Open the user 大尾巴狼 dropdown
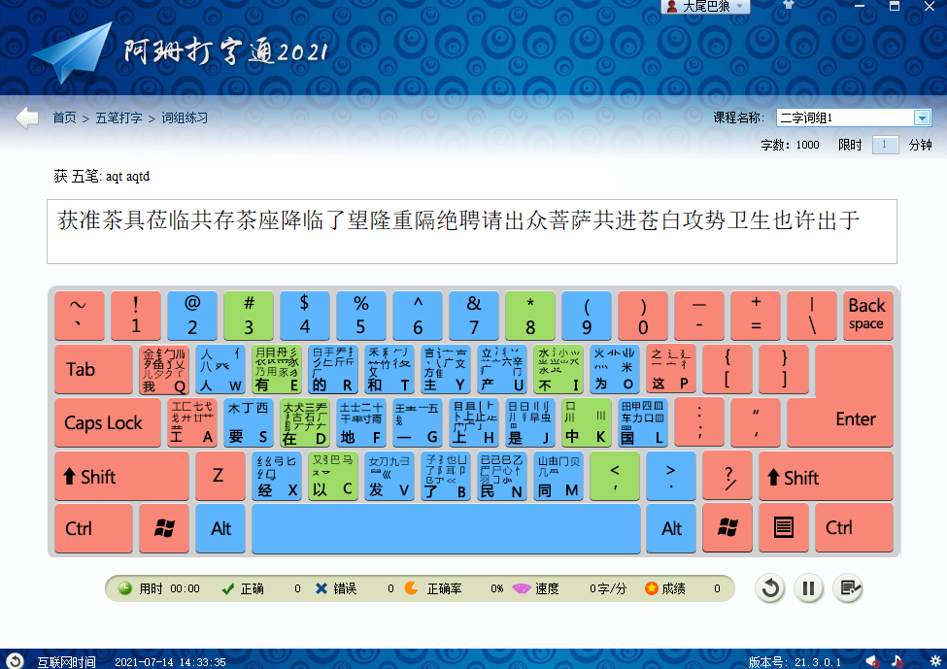 (x=705, y=7)
